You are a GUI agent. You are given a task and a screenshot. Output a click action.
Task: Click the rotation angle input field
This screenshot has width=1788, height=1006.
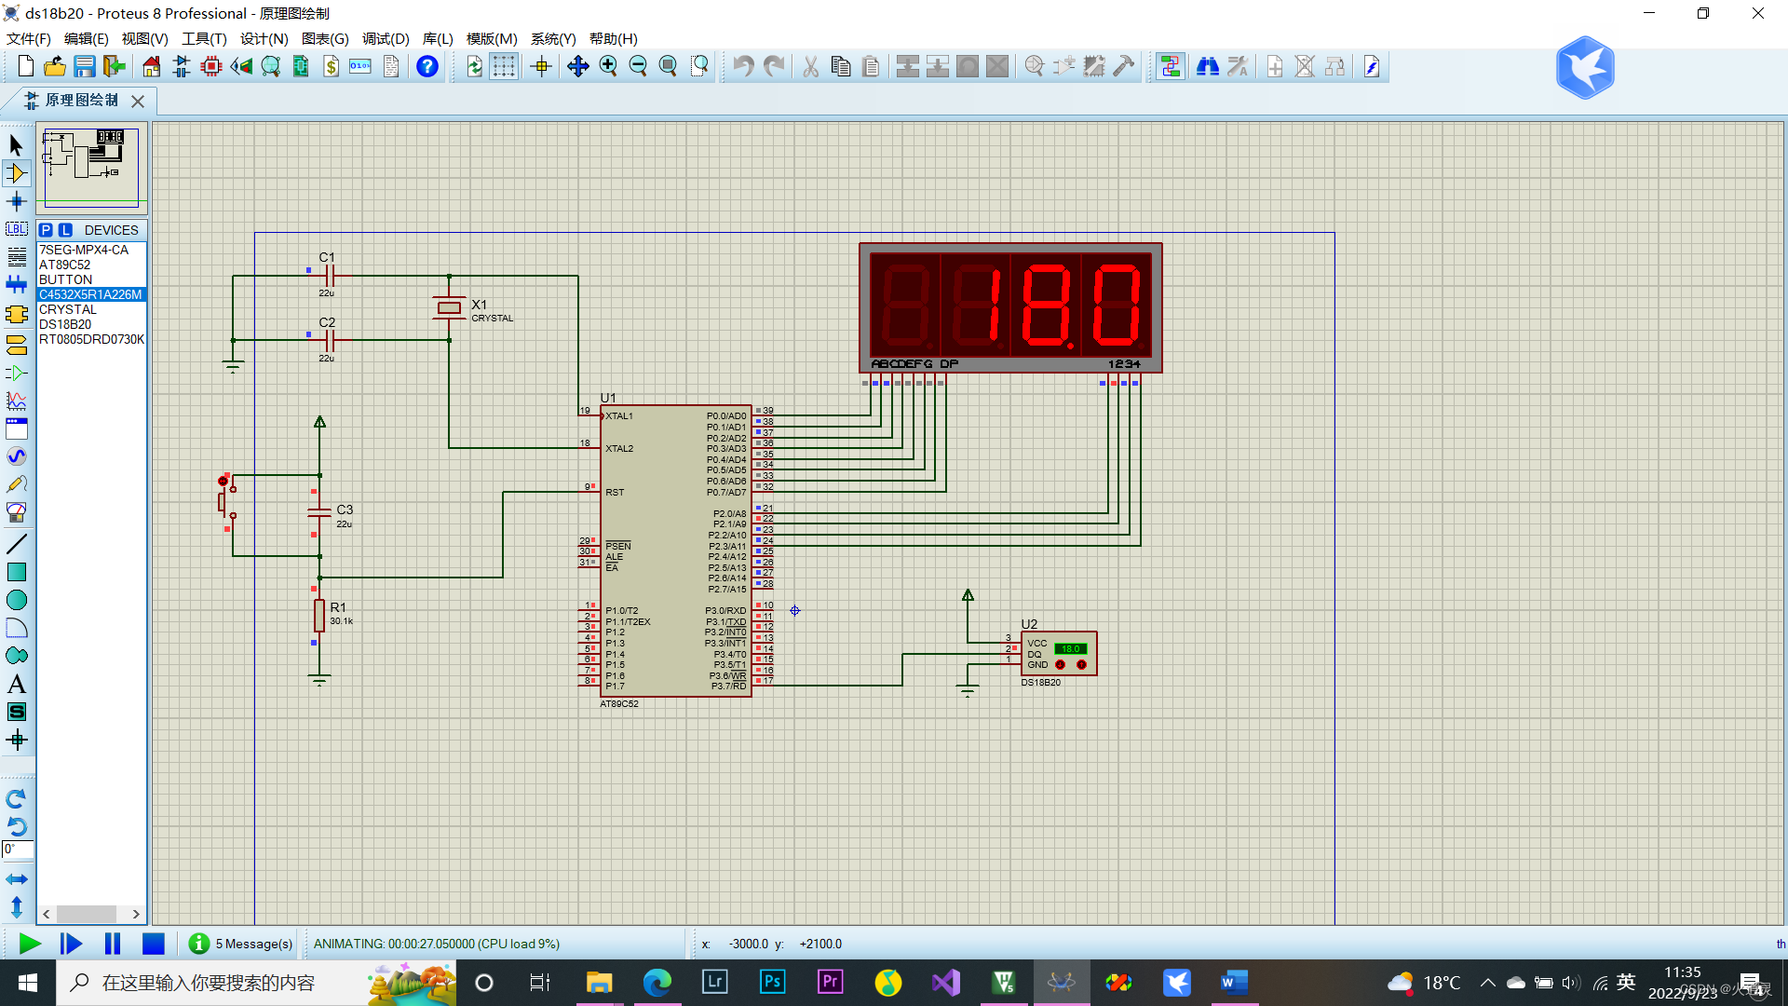[x=18, y=850]
